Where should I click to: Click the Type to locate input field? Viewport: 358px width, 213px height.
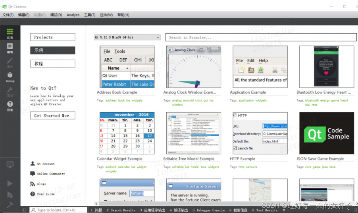tap(59, 210)
